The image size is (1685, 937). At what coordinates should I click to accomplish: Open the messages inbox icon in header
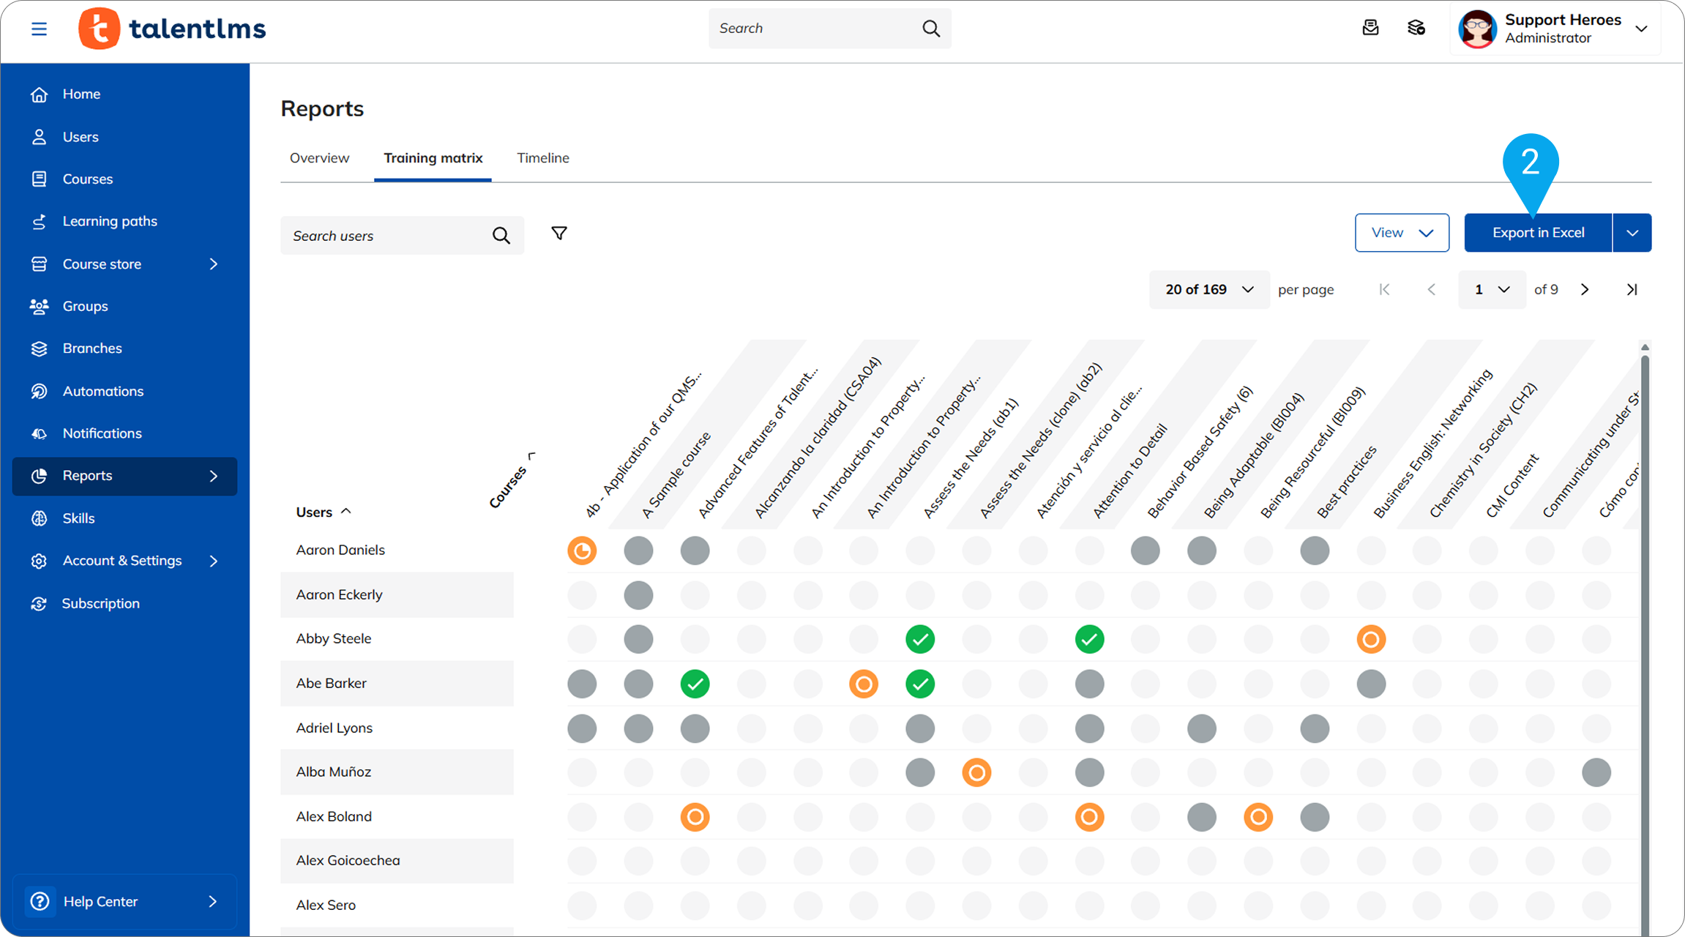click(x=1370, y=28)
